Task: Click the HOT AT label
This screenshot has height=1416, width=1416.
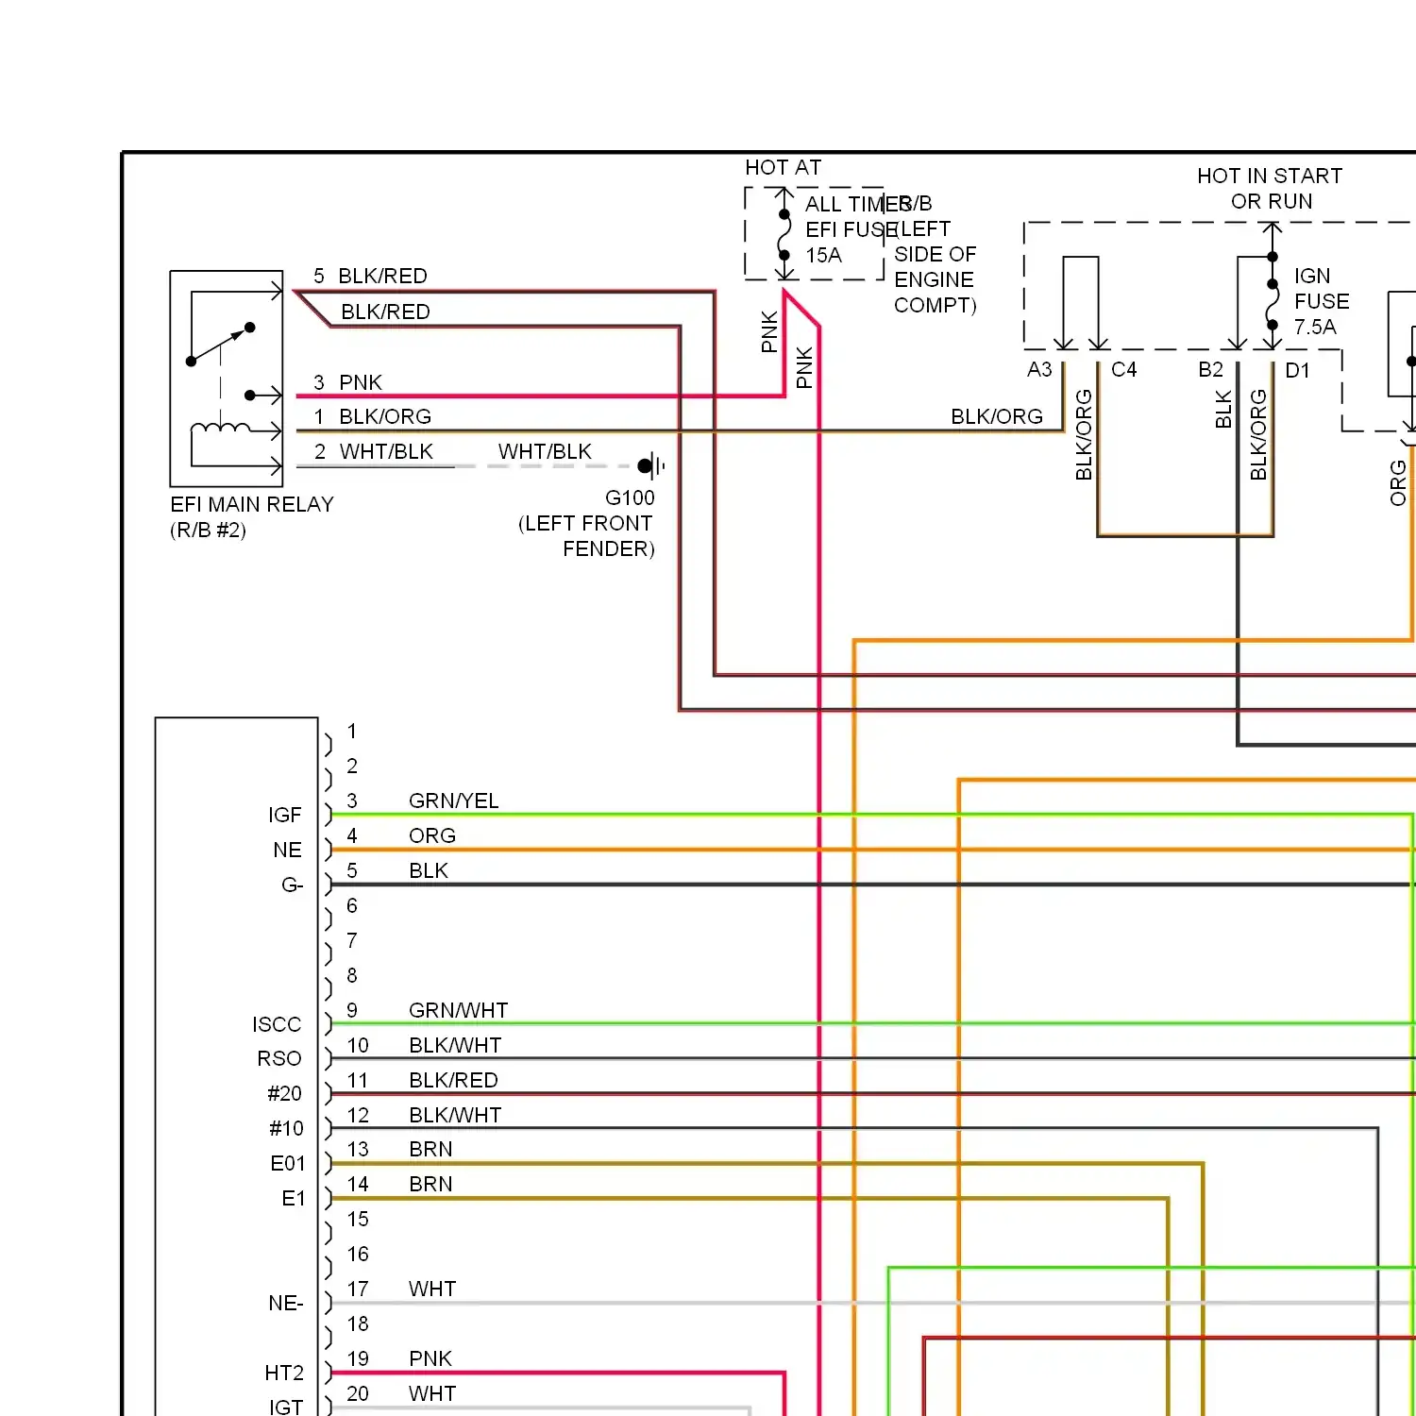Action: [x=783, y=167]
